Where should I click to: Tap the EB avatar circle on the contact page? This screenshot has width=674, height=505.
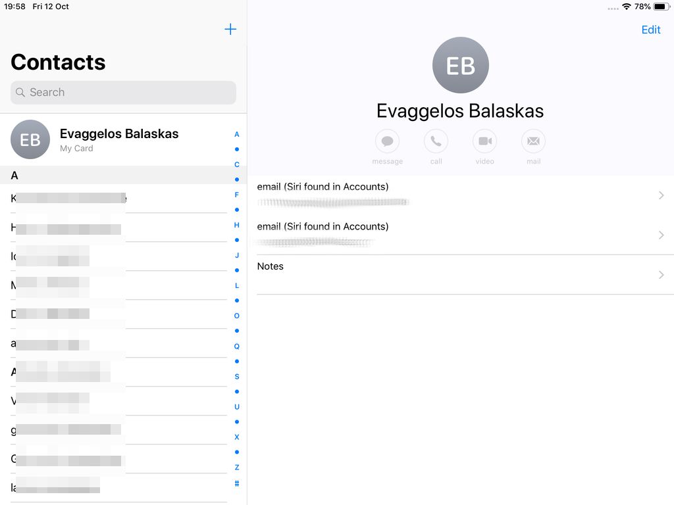[x=460, y=65]
